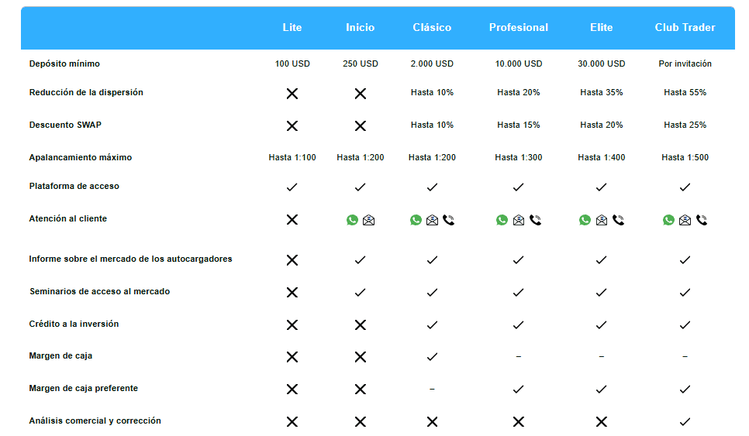Click the checkmark for Clásico Margen de caja

pyautogui.click(x=432, y=357)
